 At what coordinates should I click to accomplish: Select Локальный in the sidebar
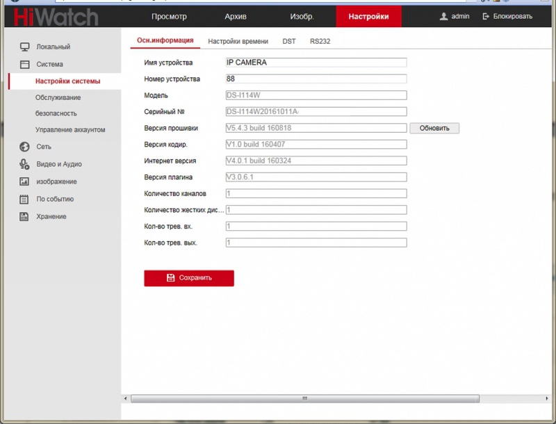tap(54, 47)
